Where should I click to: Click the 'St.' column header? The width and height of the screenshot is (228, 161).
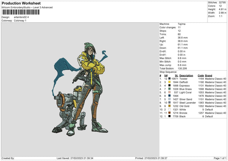(177, 76)
